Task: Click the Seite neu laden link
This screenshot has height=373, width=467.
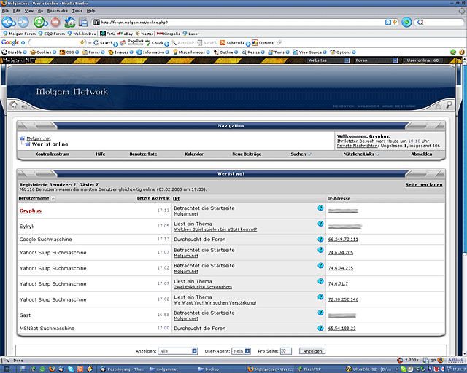Action: point(424,185)
